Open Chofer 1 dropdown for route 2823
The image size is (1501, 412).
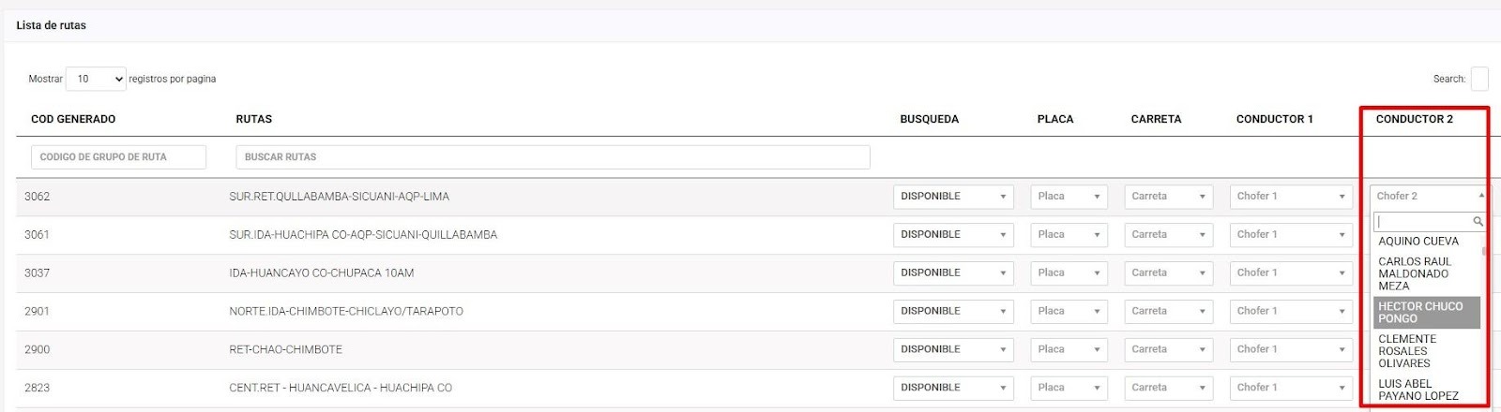coord(1291,388)
